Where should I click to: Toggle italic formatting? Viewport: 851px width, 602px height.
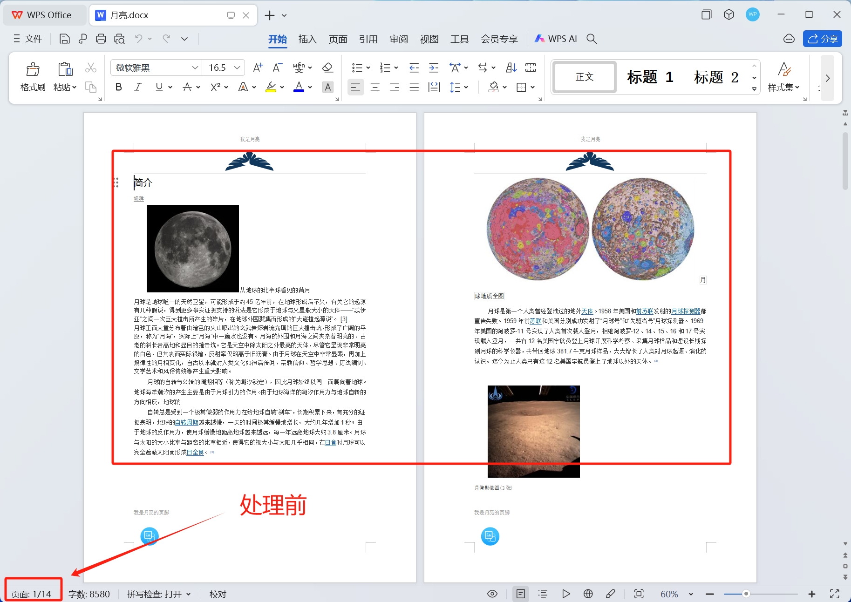(137, 87)
